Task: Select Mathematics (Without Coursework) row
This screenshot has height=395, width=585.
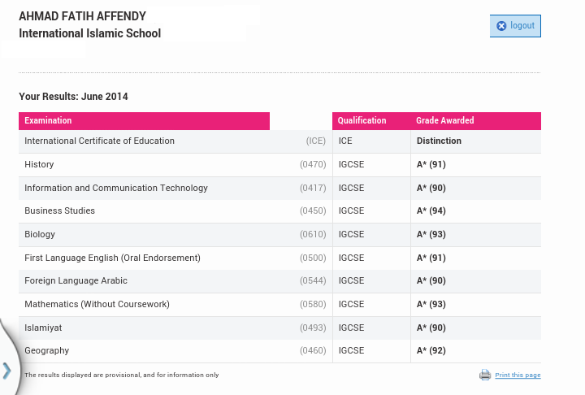Action: tap(97, 304)
